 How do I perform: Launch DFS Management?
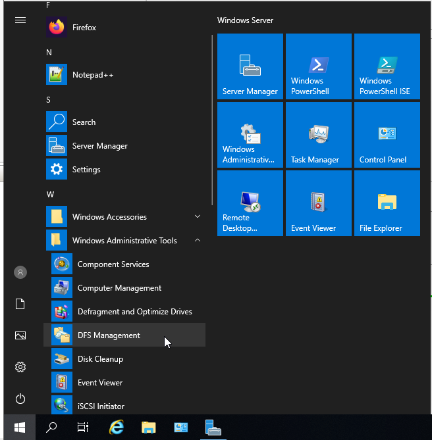pyautogui.click(x=124, y=335)
